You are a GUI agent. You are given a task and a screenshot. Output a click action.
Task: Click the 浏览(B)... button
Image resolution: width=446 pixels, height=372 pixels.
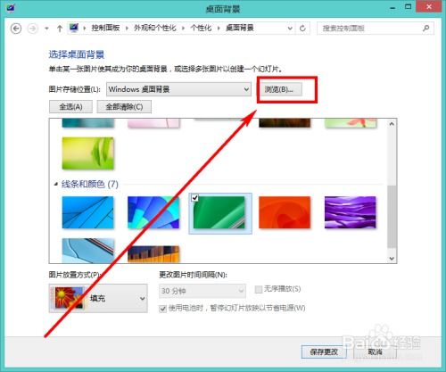[279, 89]
